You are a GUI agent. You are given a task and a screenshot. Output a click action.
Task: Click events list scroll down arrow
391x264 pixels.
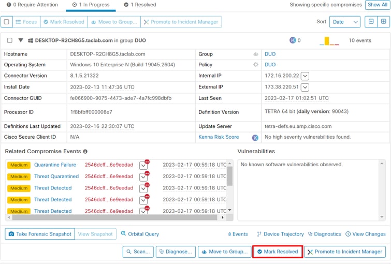pos(230,210)
